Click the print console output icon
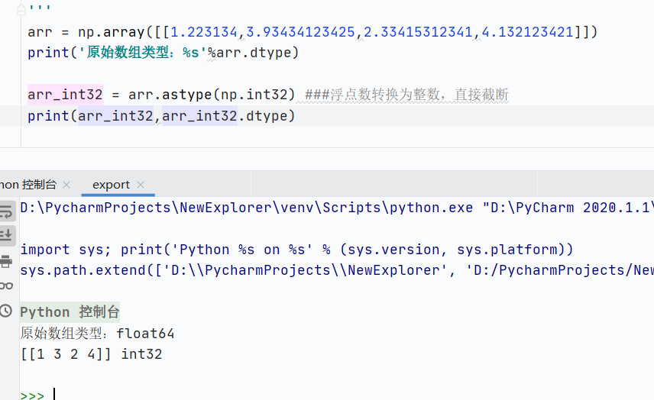The width and height of the screenshot is (654, 400). [6, 261]
